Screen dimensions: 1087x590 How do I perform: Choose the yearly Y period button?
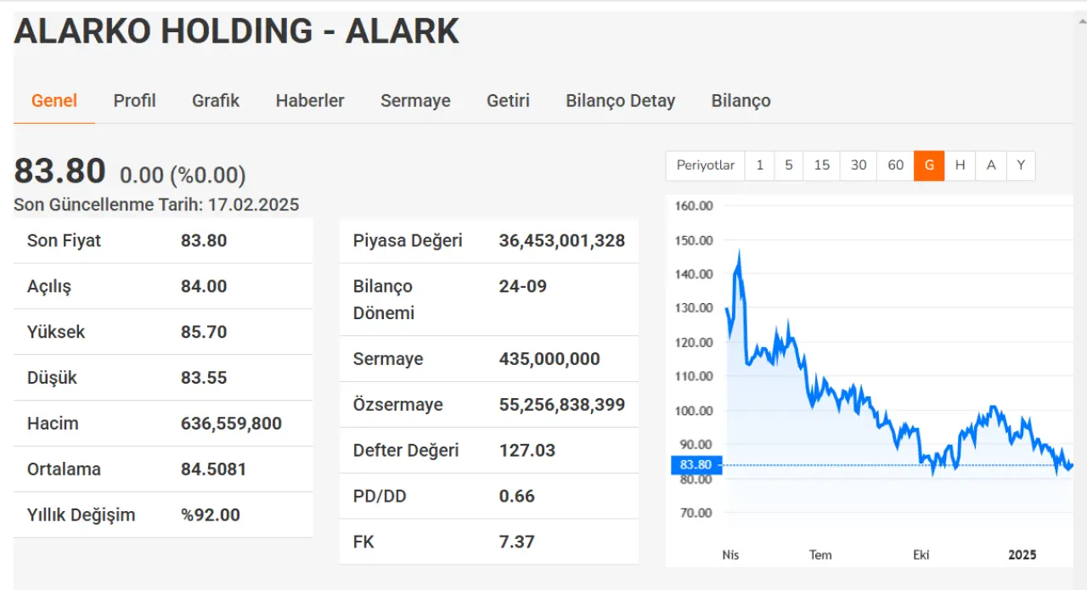1021,166
